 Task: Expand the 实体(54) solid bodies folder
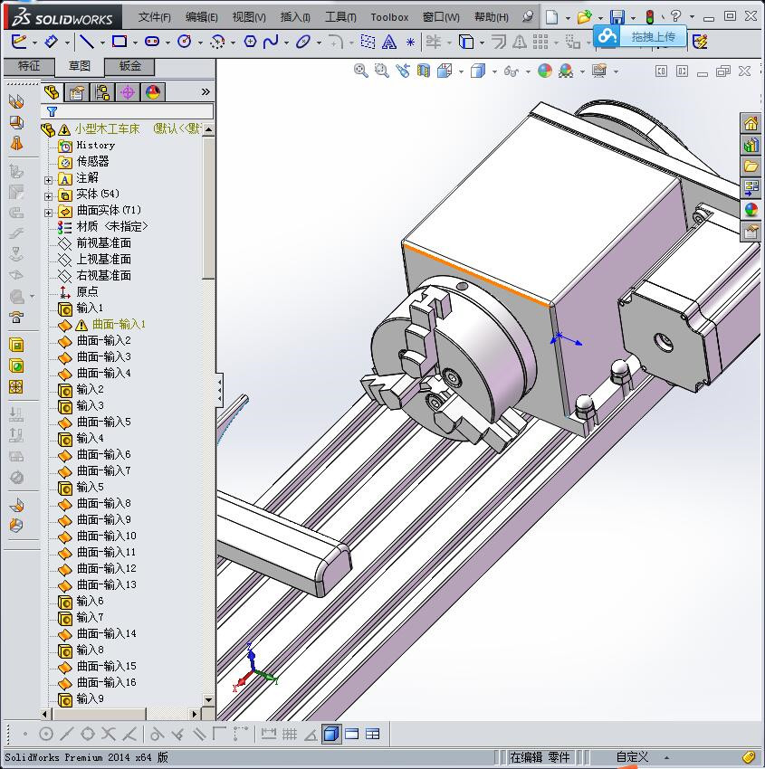pos(49,195)
